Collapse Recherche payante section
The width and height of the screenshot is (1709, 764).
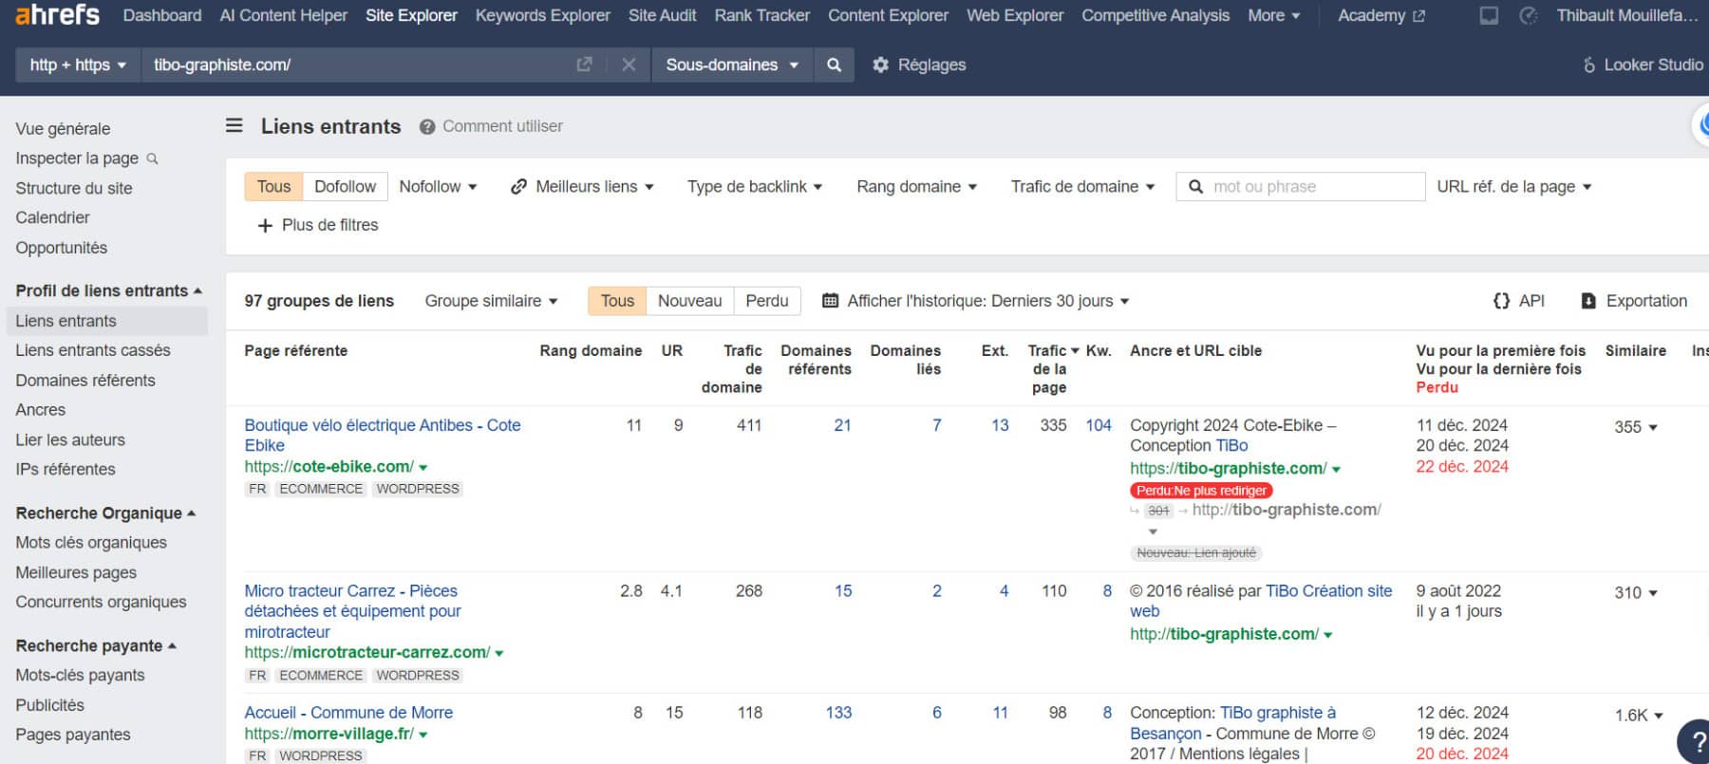pyautogui.click(x=96, y=645)
